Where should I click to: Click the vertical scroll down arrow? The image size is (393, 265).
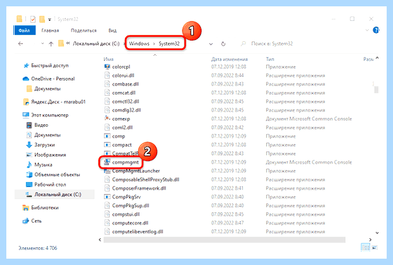point(377,233)
